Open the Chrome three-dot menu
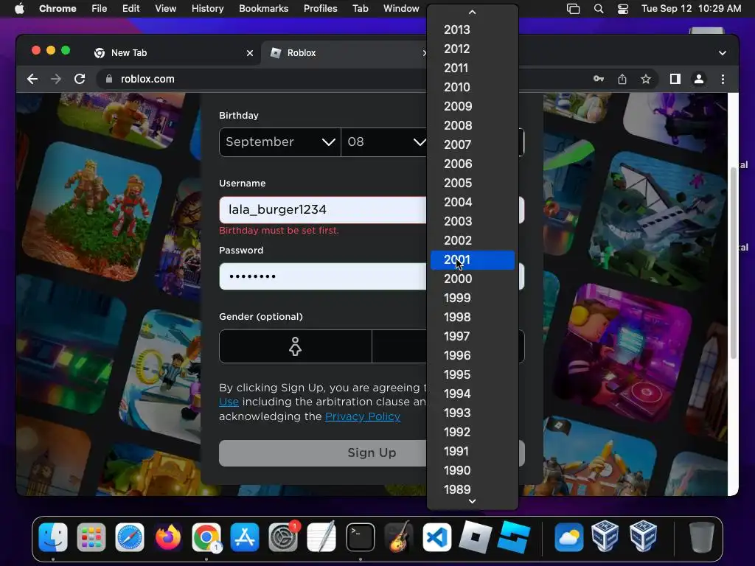 pos(723,79)
